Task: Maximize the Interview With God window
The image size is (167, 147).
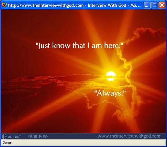Action: pos(154,5)
